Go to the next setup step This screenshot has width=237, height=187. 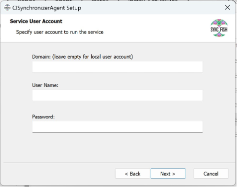coord(168,174)
